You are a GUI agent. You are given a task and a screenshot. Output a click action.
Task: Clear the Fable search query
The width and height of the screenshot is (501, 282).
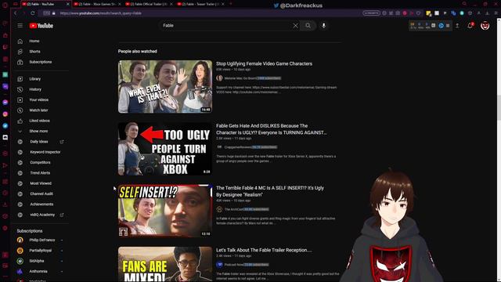click(x=296, y=26)
